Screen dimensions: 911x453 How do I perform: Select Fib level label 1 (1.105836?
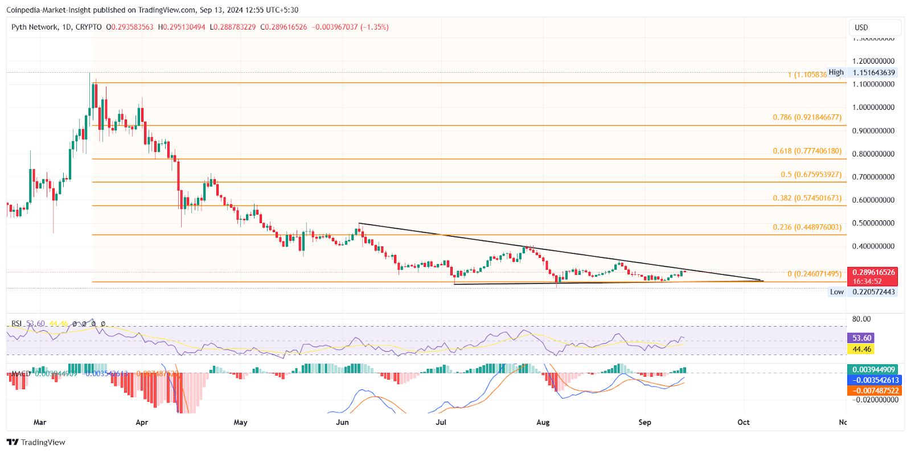point(807,75)
